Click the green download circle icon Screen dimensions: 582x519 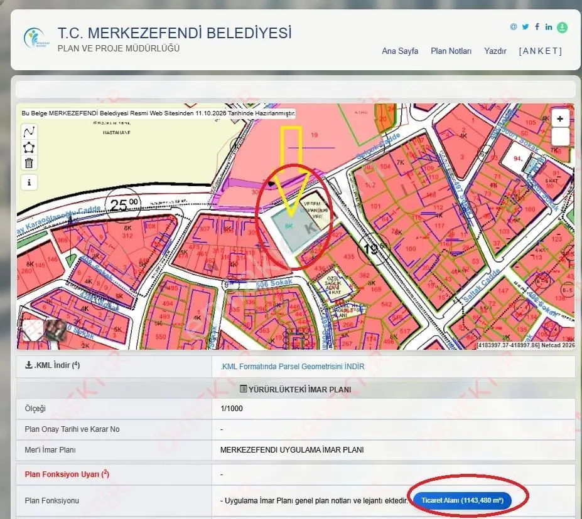point(562,28)
